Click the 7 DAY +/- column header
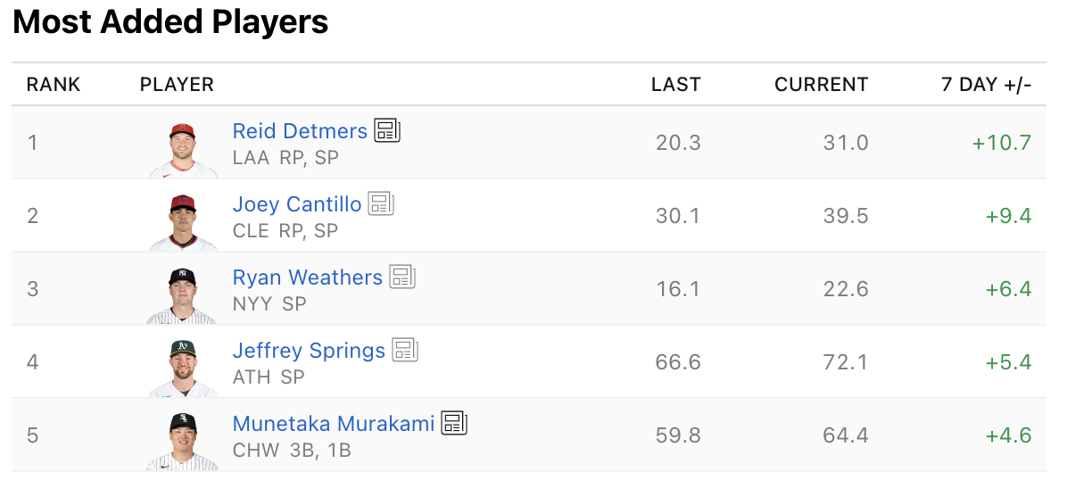Image resolution: width=1067 pixels, height=480 pixels. [986, 85]
